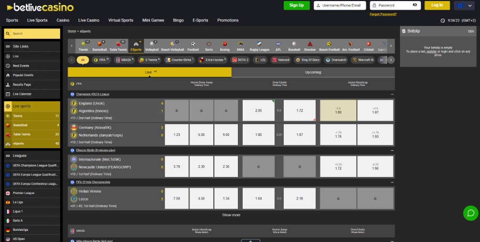
Task: Open Results Page in sidebar
Action: [32, 84]
